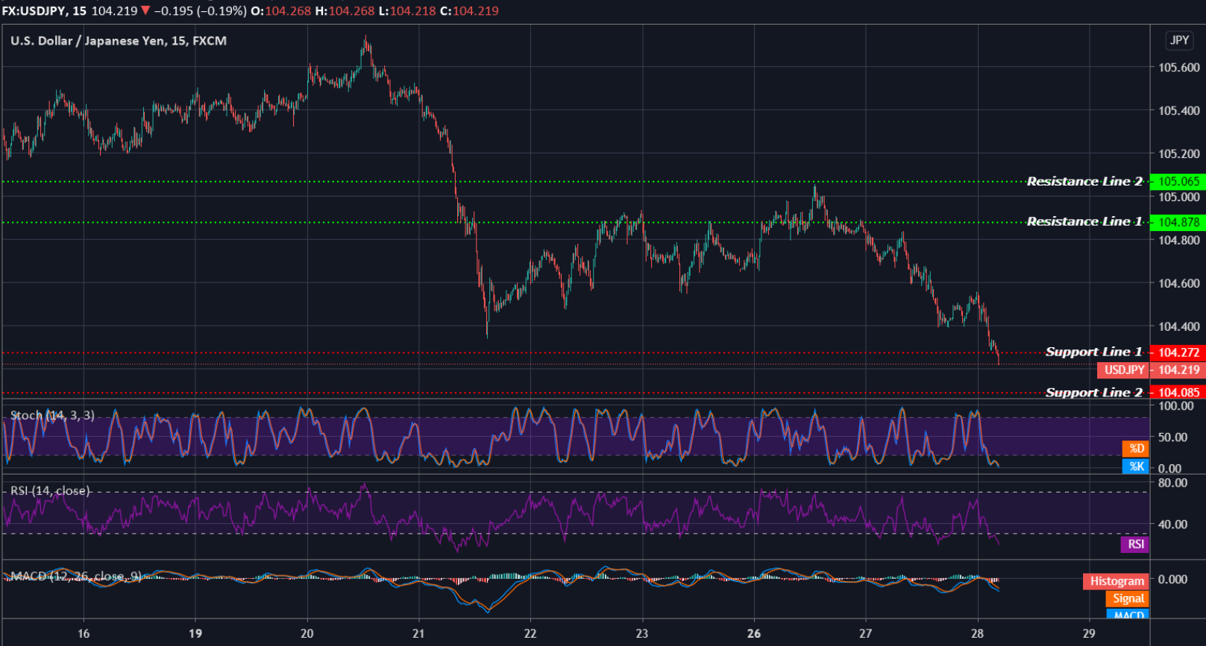This screenshot has width=1206, height=646.
Task: Click the Support Line 2 label
Action: pos(1094,393)
